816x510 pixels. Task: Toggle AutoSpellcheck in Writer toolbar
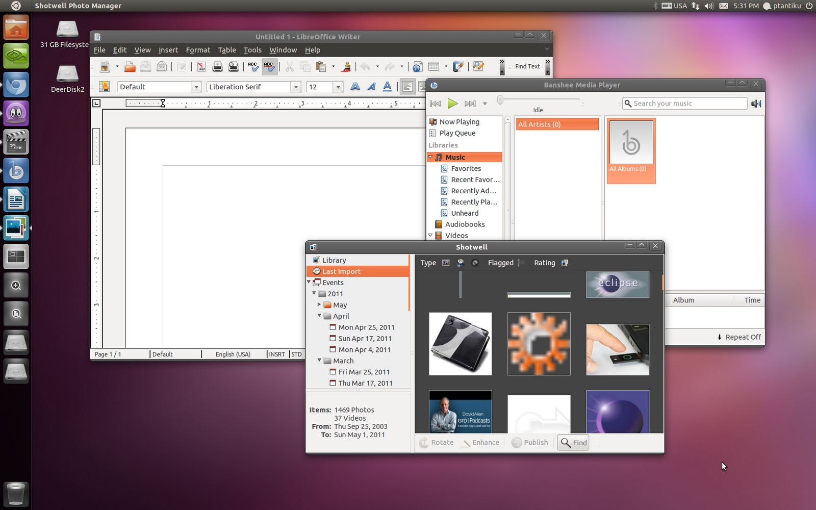269,67
